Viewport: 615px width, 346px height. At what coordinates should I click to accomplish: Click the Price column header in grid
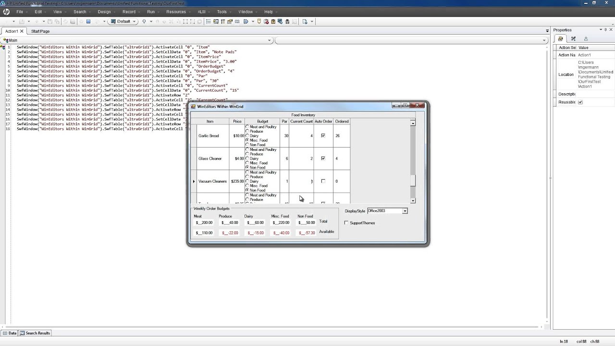tap(237, 122)
